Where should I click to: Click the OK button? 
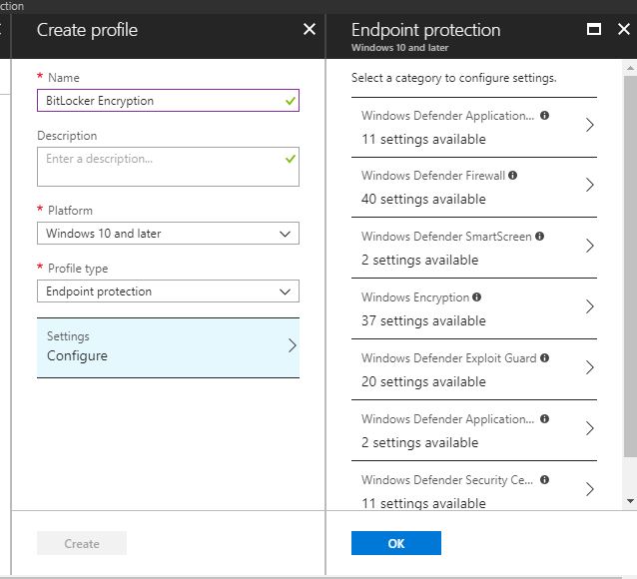click(396, 543)
